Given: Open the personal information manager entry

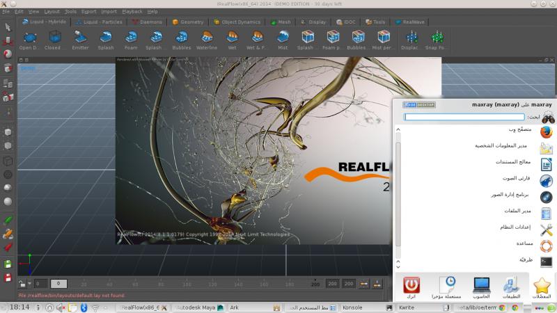Looking at the screenshot, I should point(547,148).
